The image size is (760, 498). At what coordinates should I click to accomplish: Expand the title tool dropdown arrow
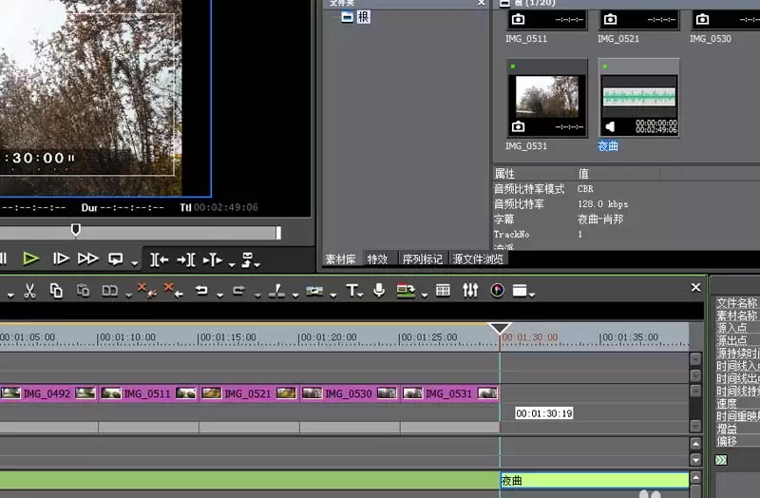click(x=360, y=295)
